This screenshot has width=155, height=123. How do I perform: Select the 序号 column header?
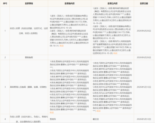tap(5, 4)
